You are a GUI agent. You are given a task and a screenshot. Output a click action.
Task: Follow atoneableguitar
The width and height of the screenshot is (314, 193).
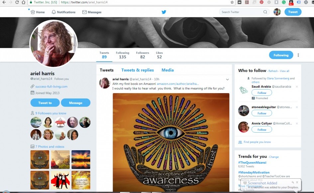click(x=262, y=113)
